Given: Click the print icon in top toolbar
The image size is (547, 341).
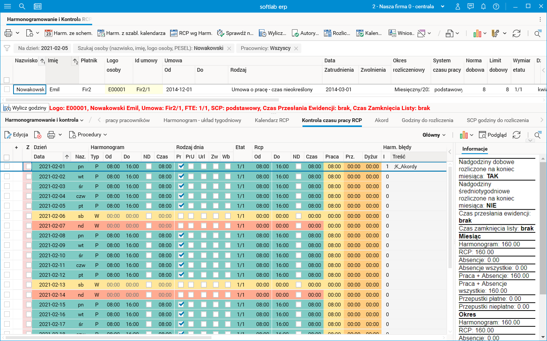Looking at the screenshot, I should click(x=8, y=33).
